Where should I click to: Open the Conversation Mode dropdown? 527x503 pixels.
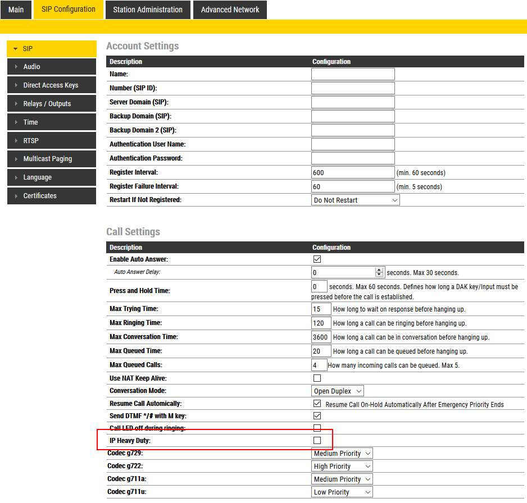tap(338, 391)
